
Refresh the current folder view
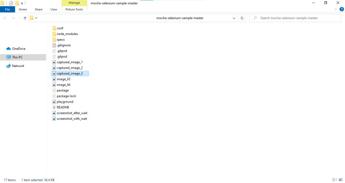coord(242,18)
